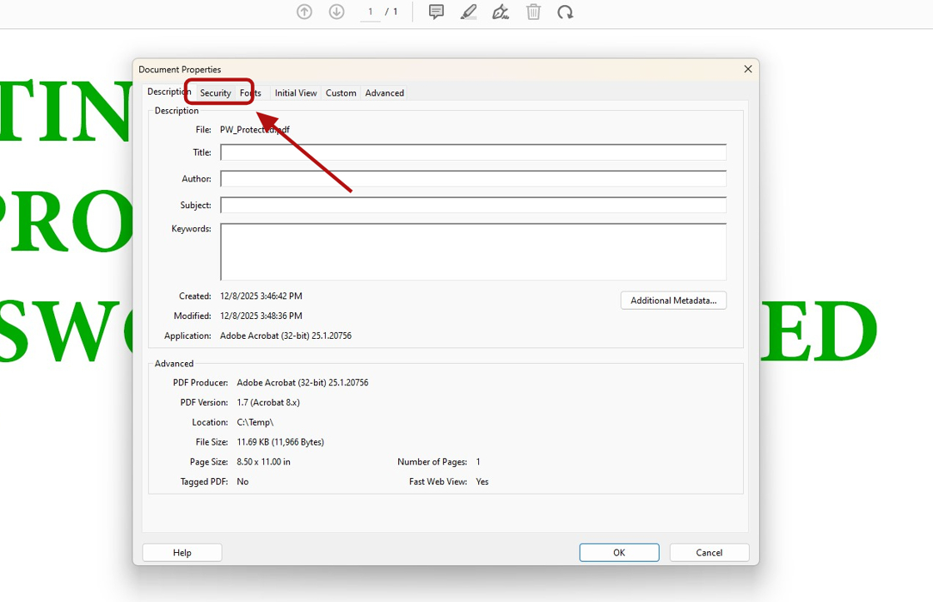
Task: Select the highlighter pen tool
Action: click(x=469, y=12)
